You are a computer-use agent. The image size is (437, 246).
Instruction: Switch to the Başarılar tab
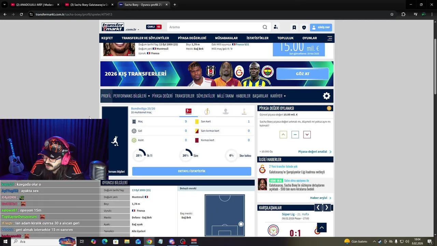tap(260, 96)
